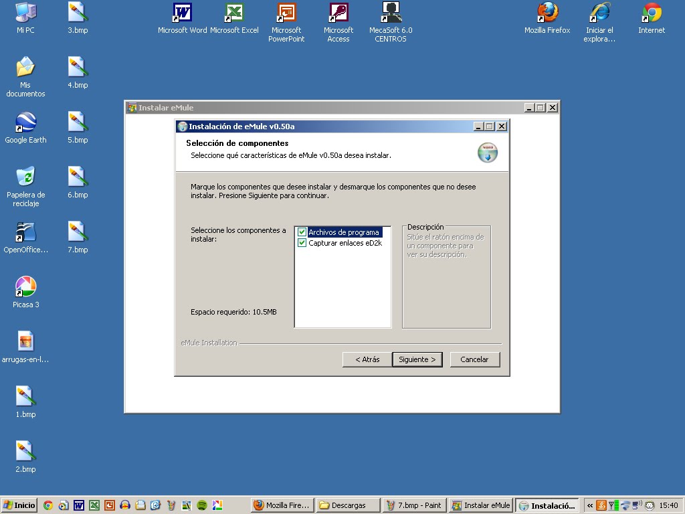Open the Microsoft Excel desktop shortcut
The height and width of the screenshot is (514, 685).
(x=234, y=18)
